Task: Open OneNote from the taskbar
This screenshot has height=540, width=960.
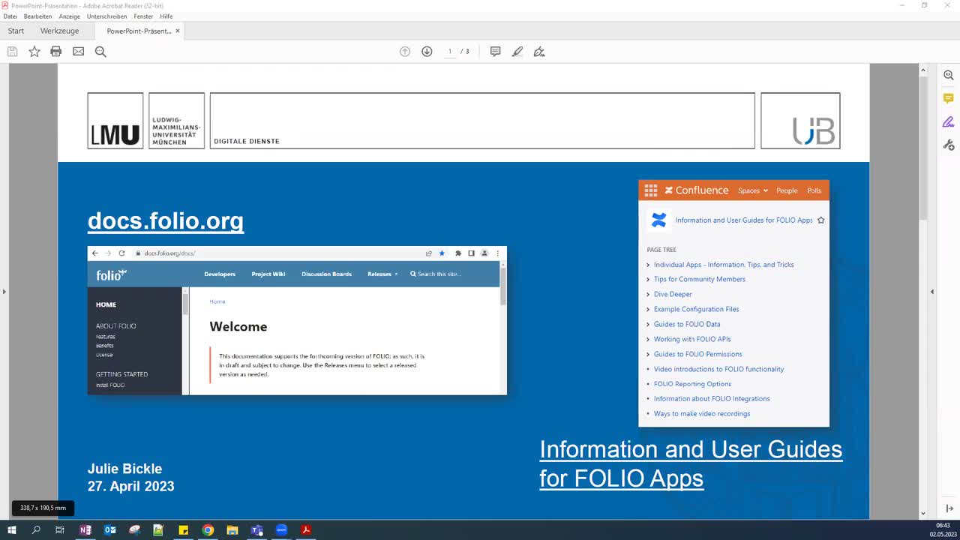Action: (x=85, y=530)
